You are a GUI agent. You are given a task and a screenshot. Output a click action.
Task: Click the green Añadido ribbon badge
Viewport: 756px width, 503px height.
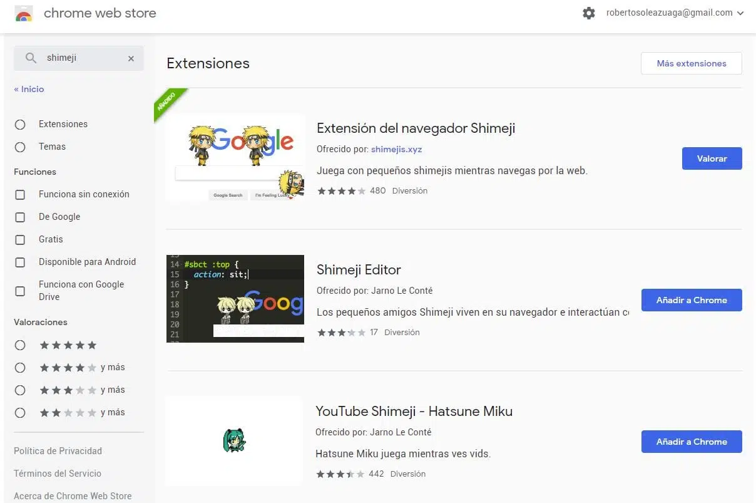point(169,104)
